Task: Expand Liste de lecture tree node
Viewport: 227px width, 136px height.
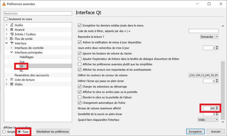Action: (x=7, y=80)
